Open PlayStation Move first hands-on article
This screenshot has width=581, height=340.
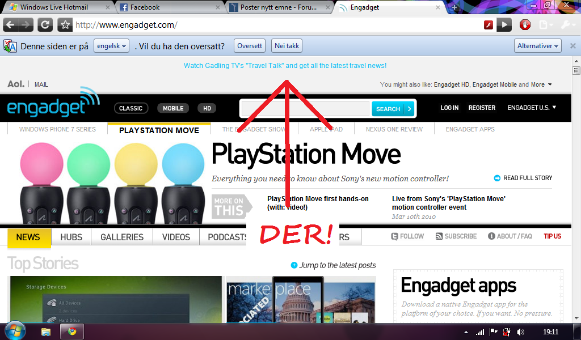[318, 203]
